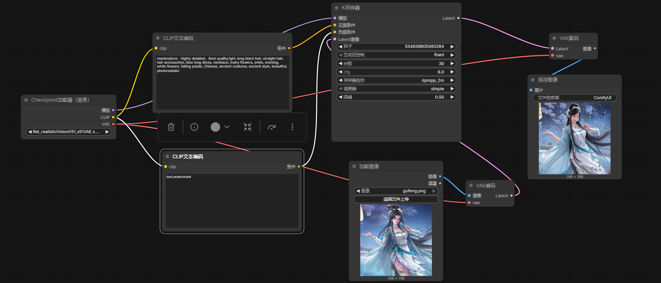Open node info via the circled-i icon
Viewport: 661px width, 283px height.
pyautogui.click(x=194, y=127)
